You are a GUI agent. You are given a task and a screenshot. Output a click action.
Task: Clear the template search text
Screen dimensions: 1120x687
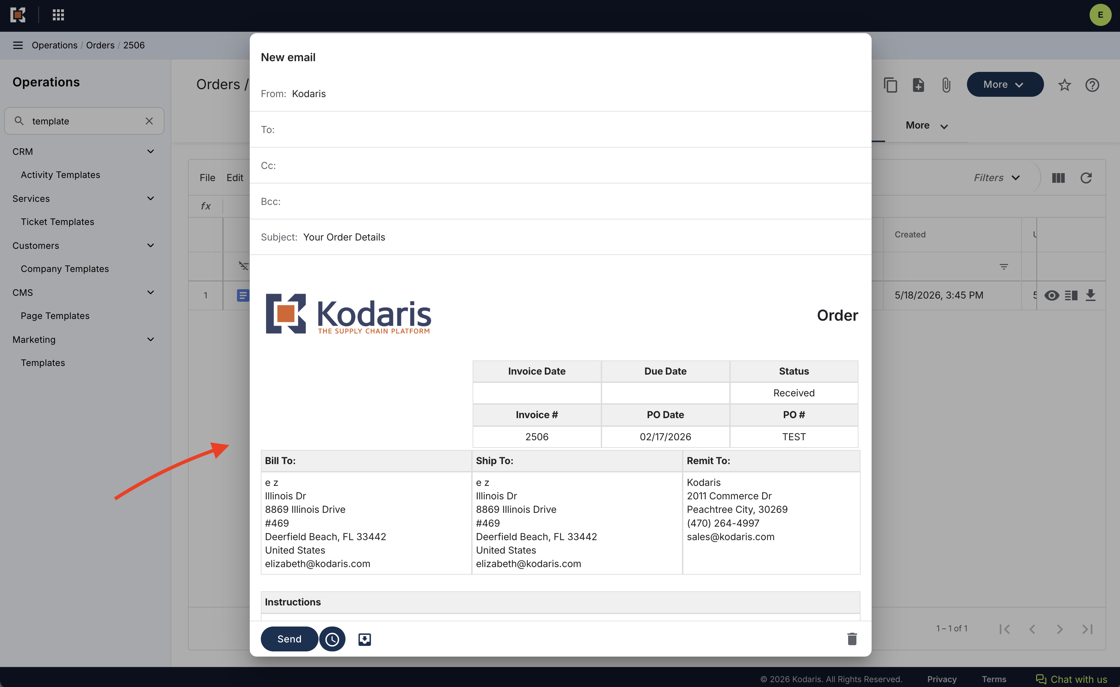tap(149, 121)
